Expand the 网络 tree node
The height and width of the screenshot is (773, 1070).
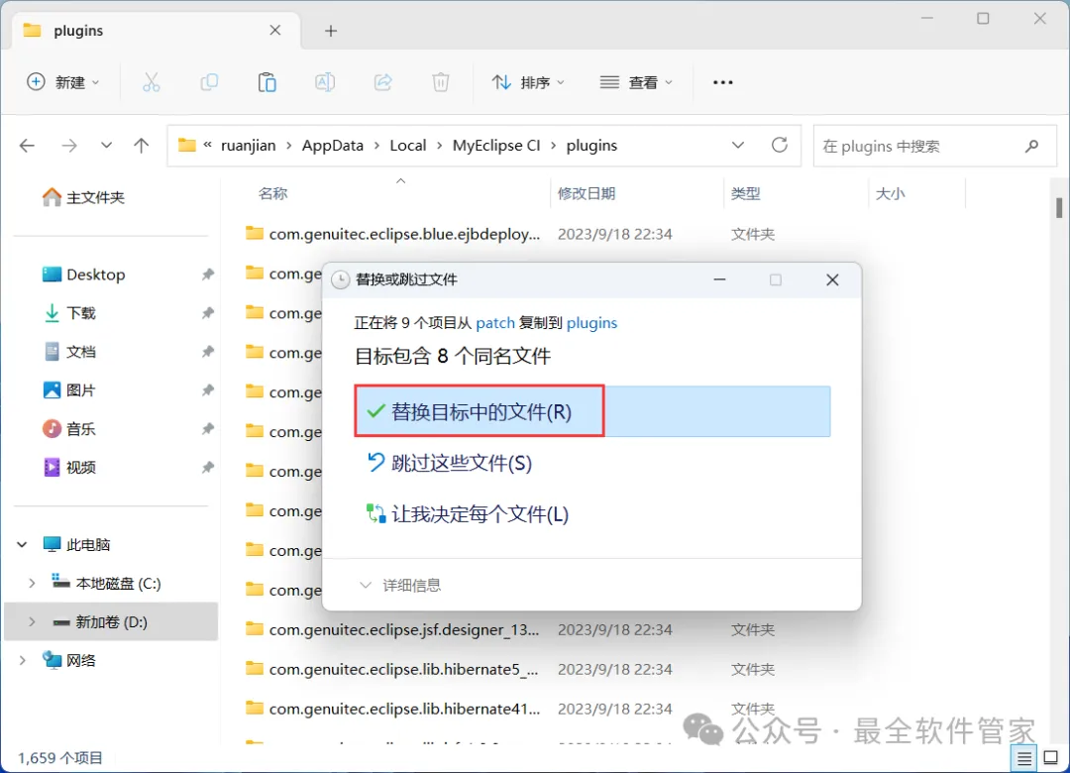(x=22, y=660)
